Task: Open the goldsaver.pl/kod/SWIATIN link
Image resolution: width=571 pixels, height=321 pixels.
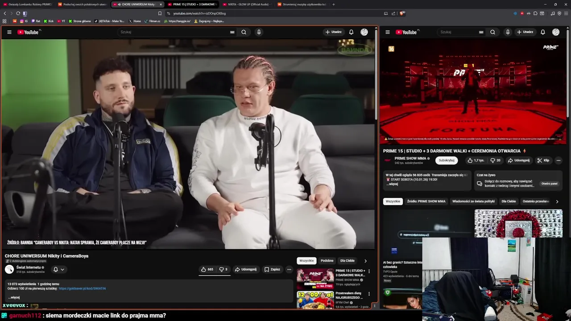Action: point(82,288)
